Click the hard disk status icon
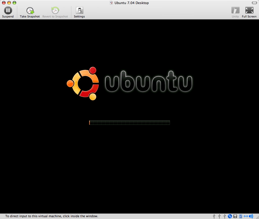The image size is (259, 219). pyautogui.click(x=241, y=216)
